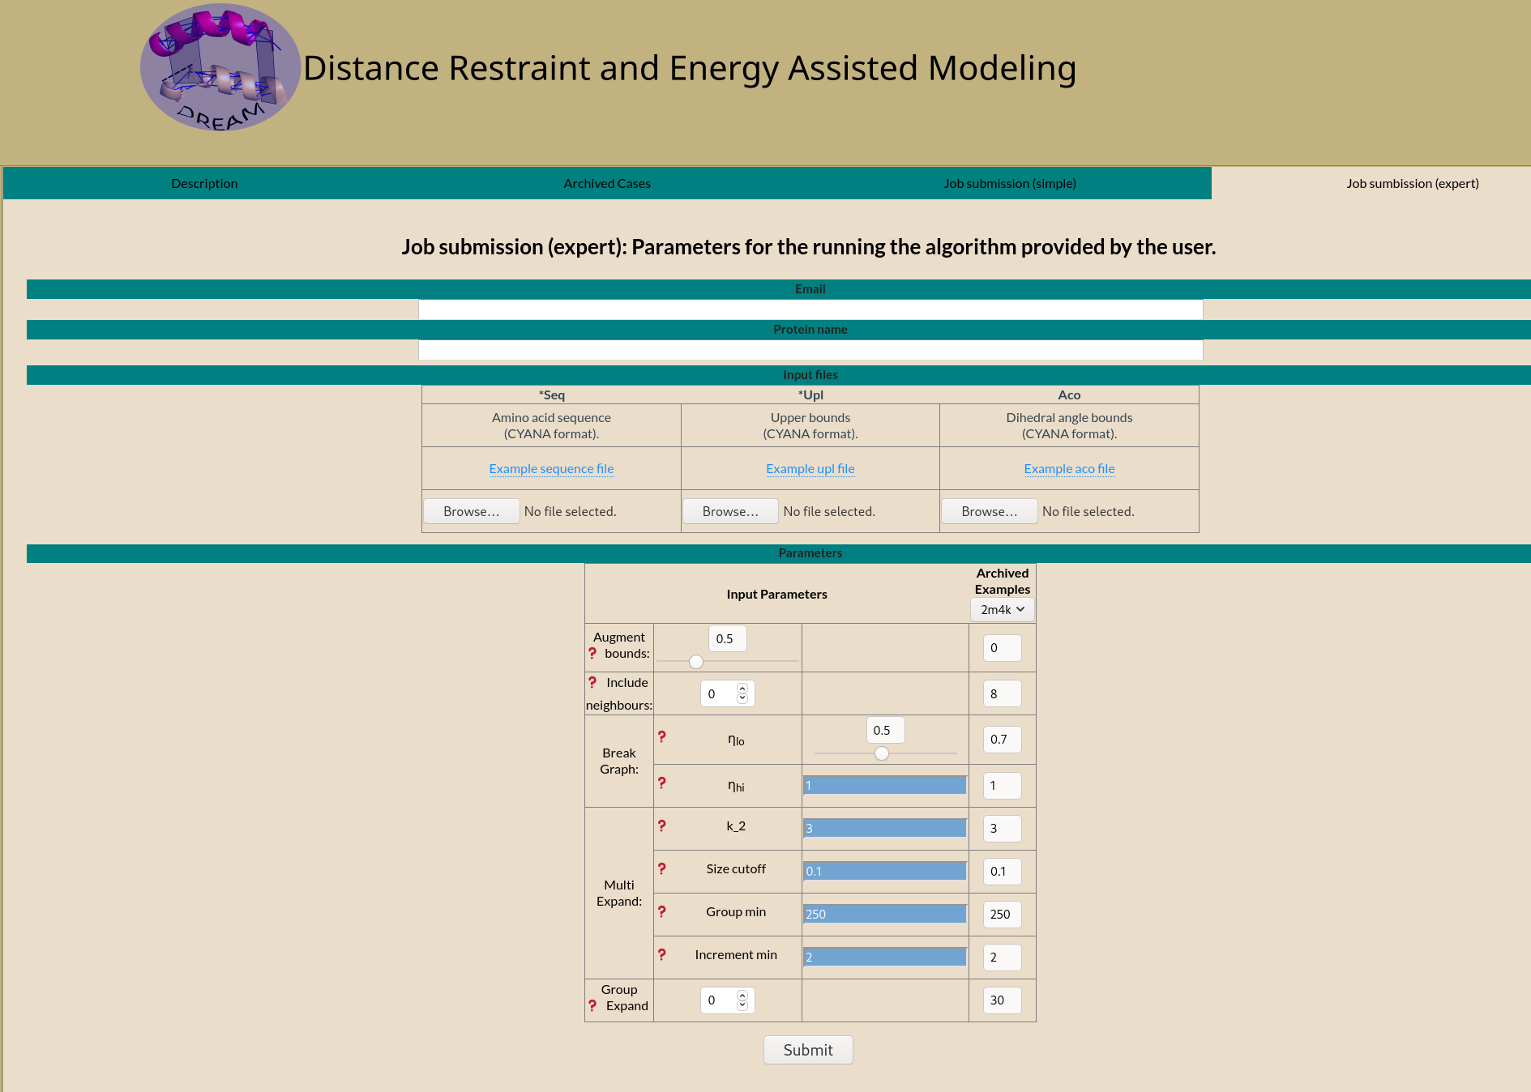Click the Group Expand number stepper
Image resolution: width=1531 pixels, height=1092 pixels.
tap(727, 1000)
